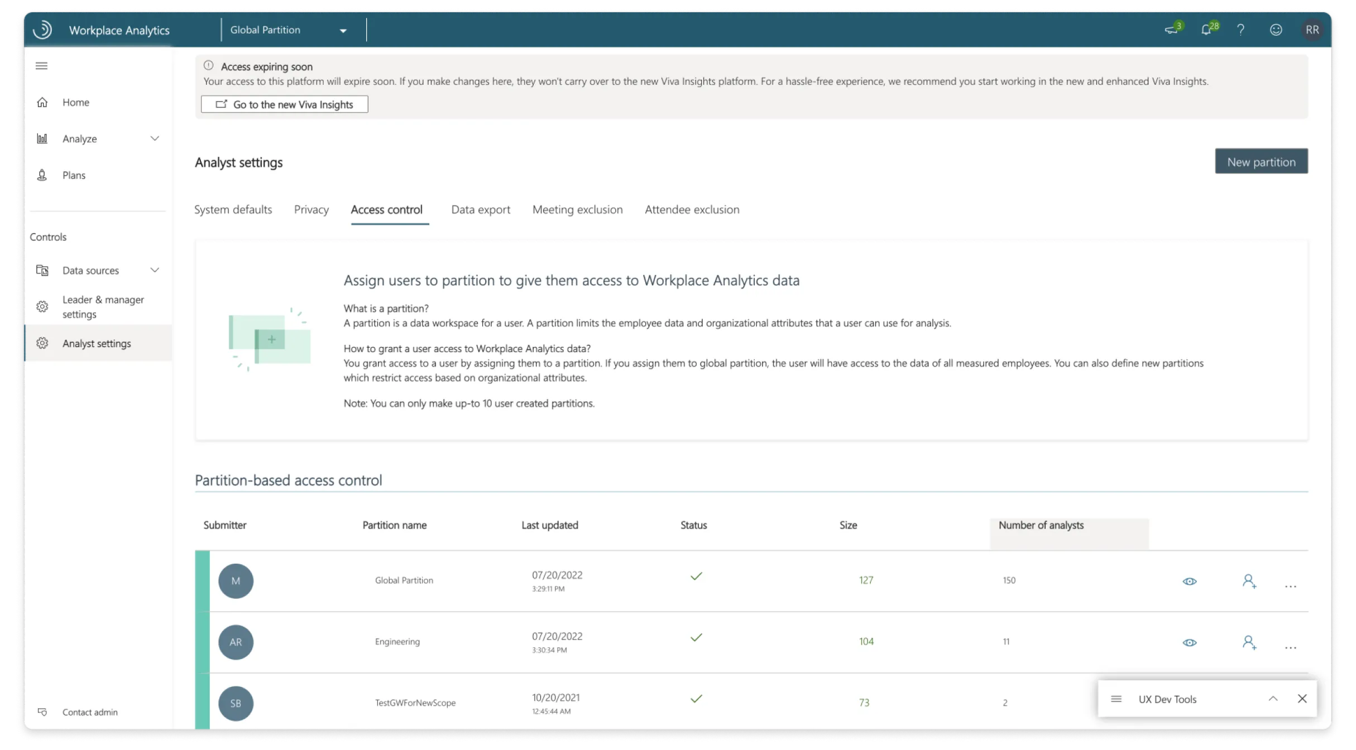Switch to the Privacy tab

click(311, 209)
